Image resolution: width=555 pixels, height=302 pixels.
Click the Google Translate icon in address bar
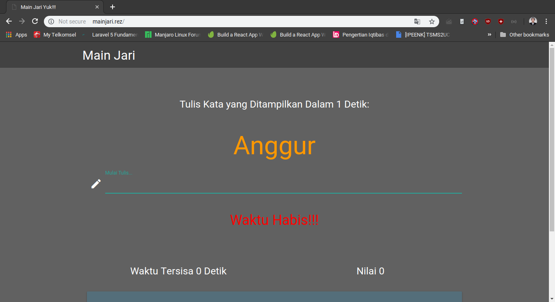417,22
